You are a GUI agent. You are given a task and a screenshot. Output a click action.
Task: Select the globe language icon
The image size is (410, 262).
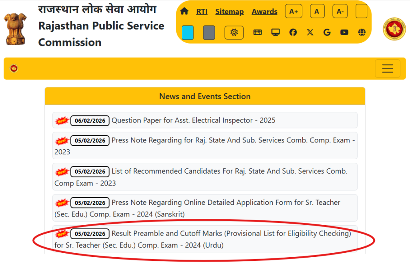click(x=361, y=32)
